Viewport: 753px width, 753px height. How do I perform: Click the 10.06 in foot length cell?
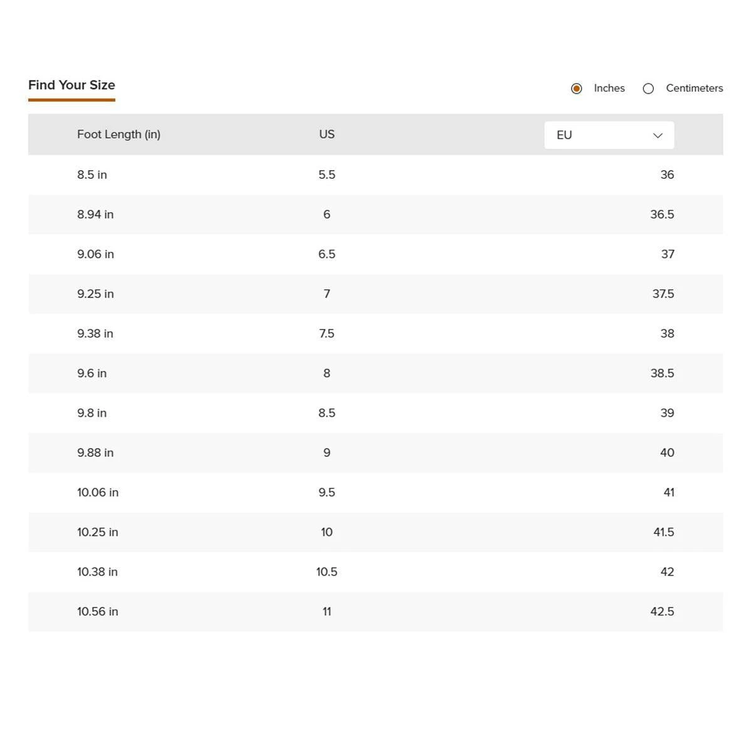98,493
